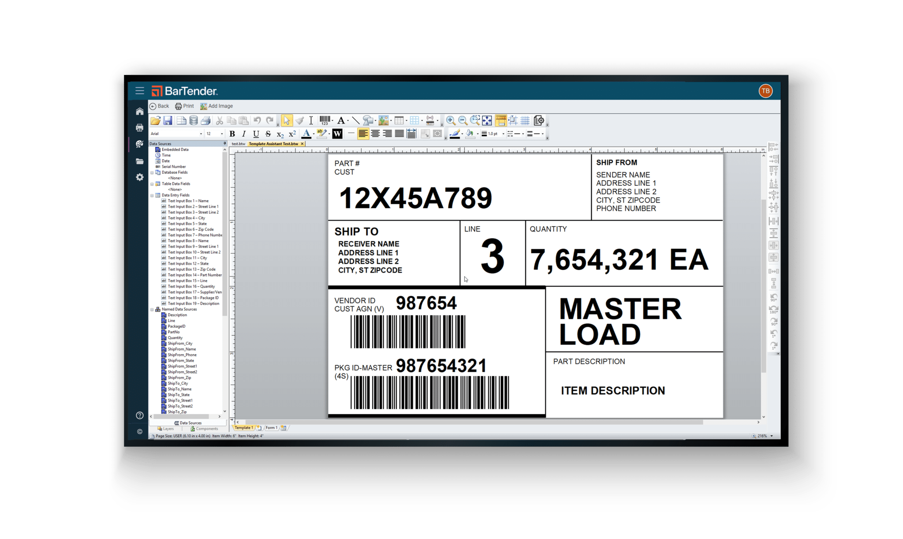Toggle subscript formatting

(280, 134)
